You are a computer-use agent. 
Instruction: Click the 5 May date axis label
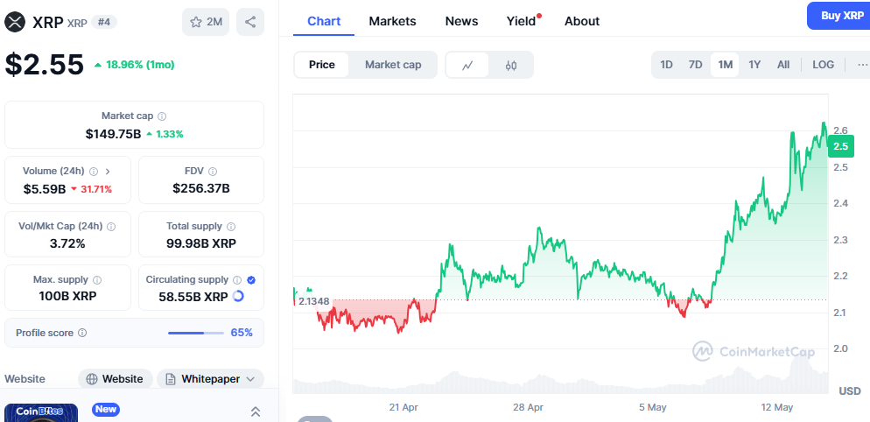(x=653, y=407)
